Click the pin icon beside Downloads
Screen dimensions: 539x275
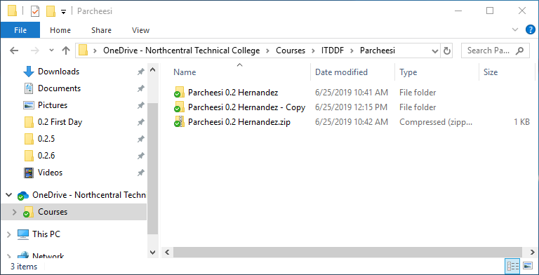pyautogui.click(x=140, y=72)
